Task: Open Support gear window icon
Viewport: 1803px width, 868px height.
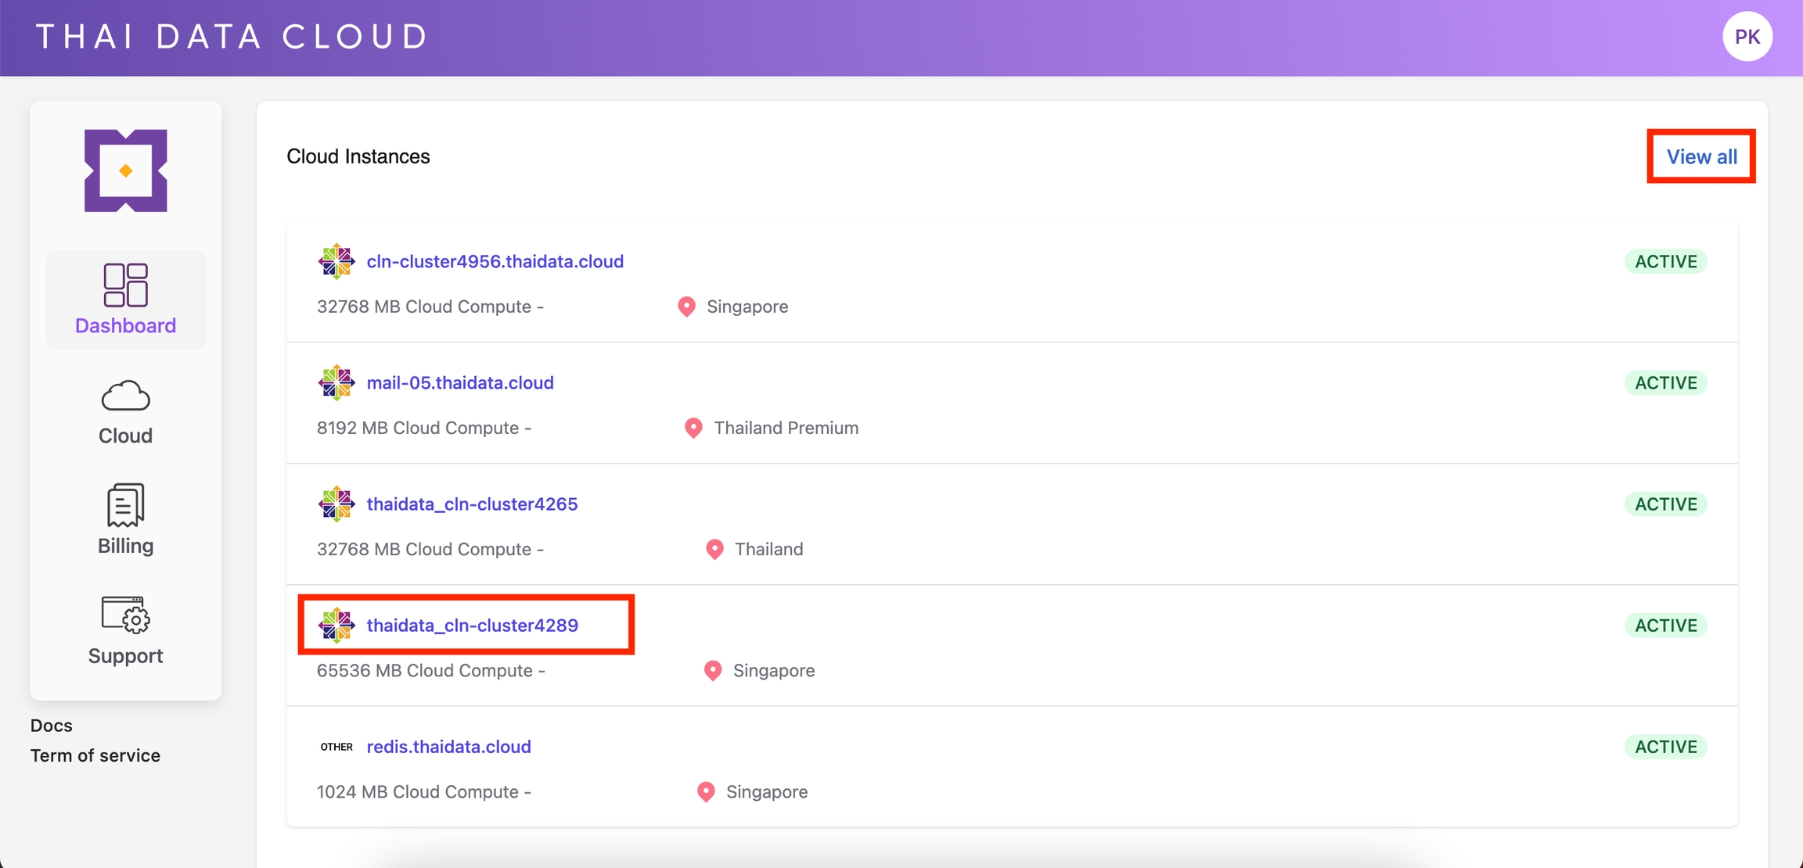Action: click(125, 615)
